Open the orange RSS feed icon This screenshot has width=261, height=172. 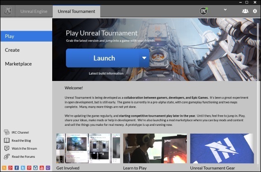[x=4, y=168]
